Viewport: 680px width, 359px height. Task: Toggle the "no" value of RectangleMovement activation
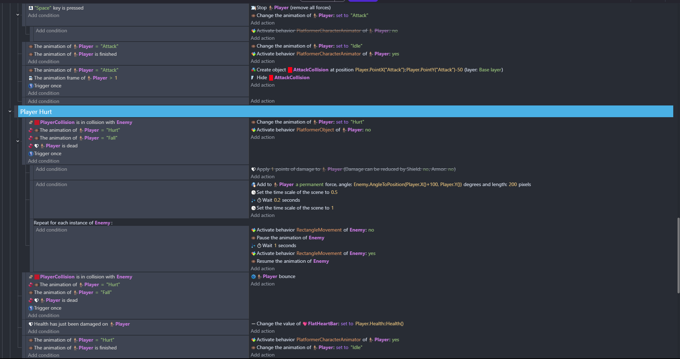(x=371, y=230)
